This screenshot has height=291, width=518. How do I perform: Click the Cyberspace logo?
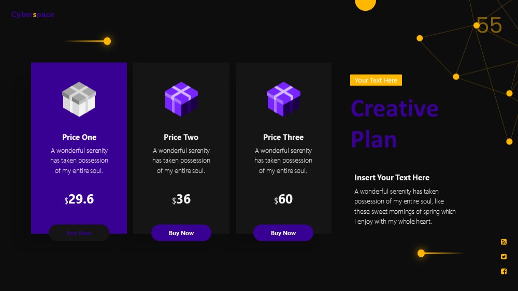(x=33, y=14)
